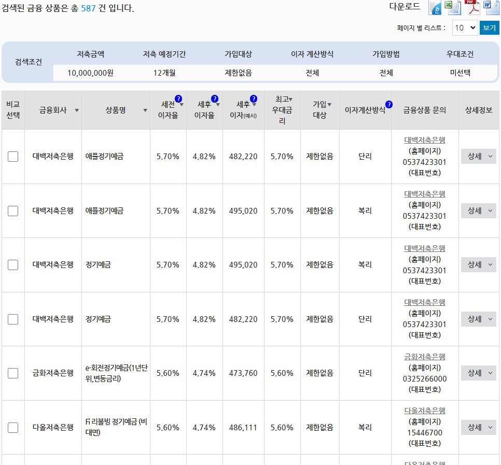The image size is (501, 465).
Task: Sort by 세후 이자율 using its arrow
Action: 218,105
